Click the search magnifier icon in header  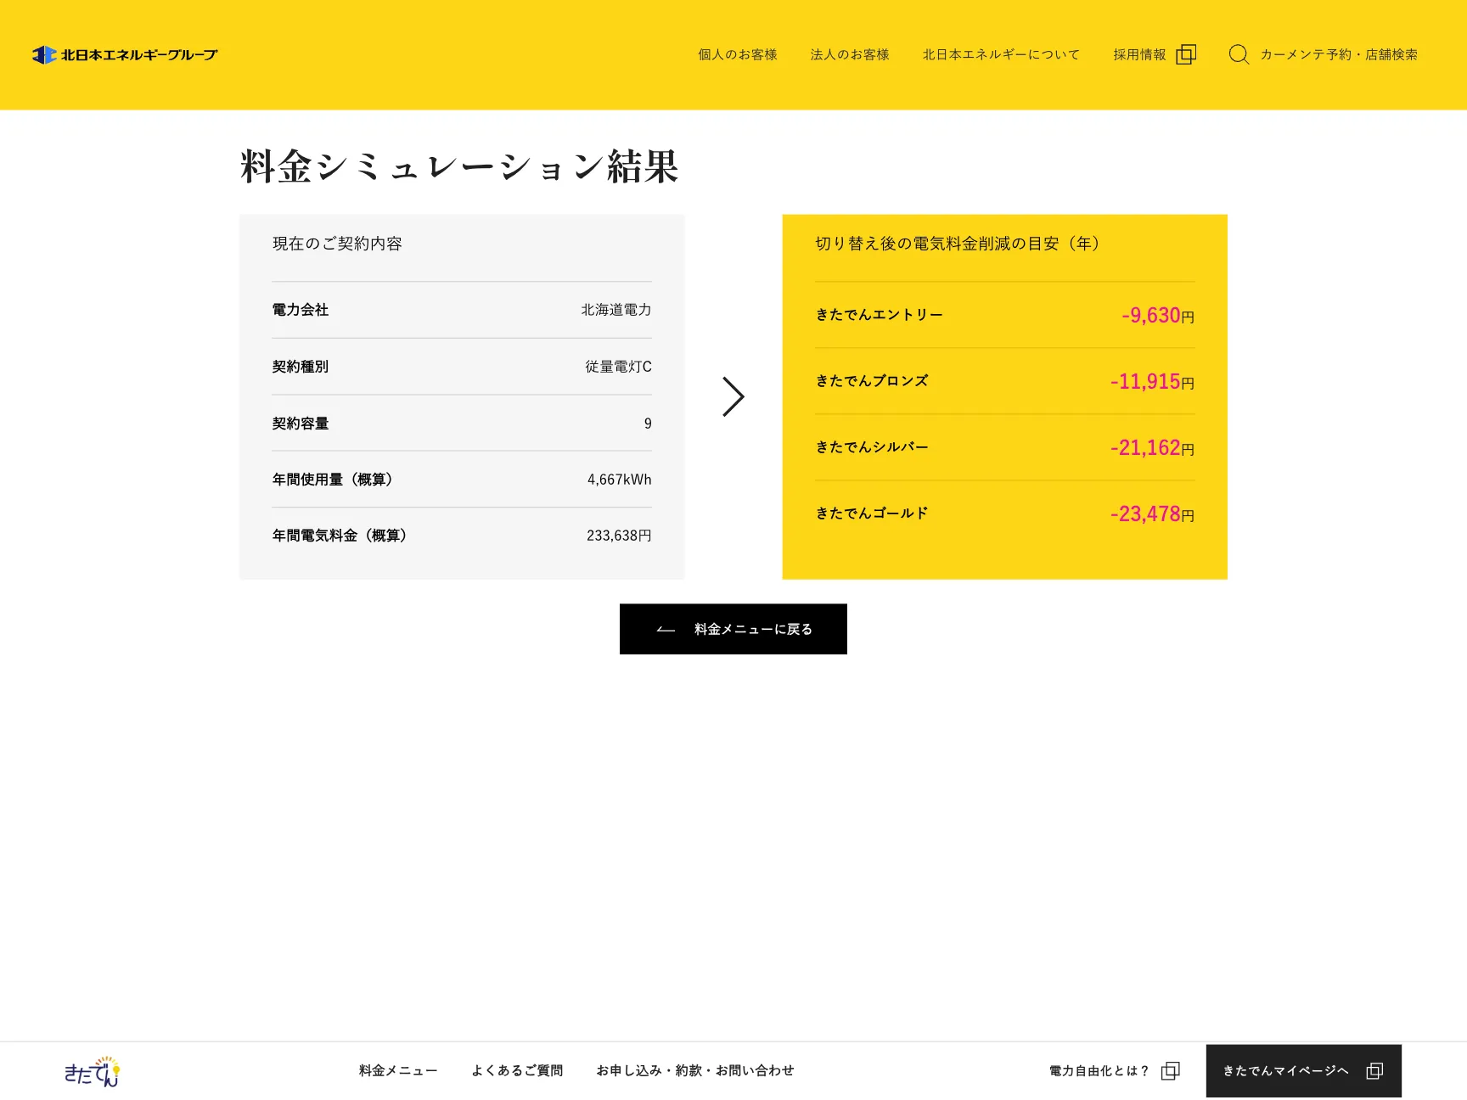pos(1239,55)
